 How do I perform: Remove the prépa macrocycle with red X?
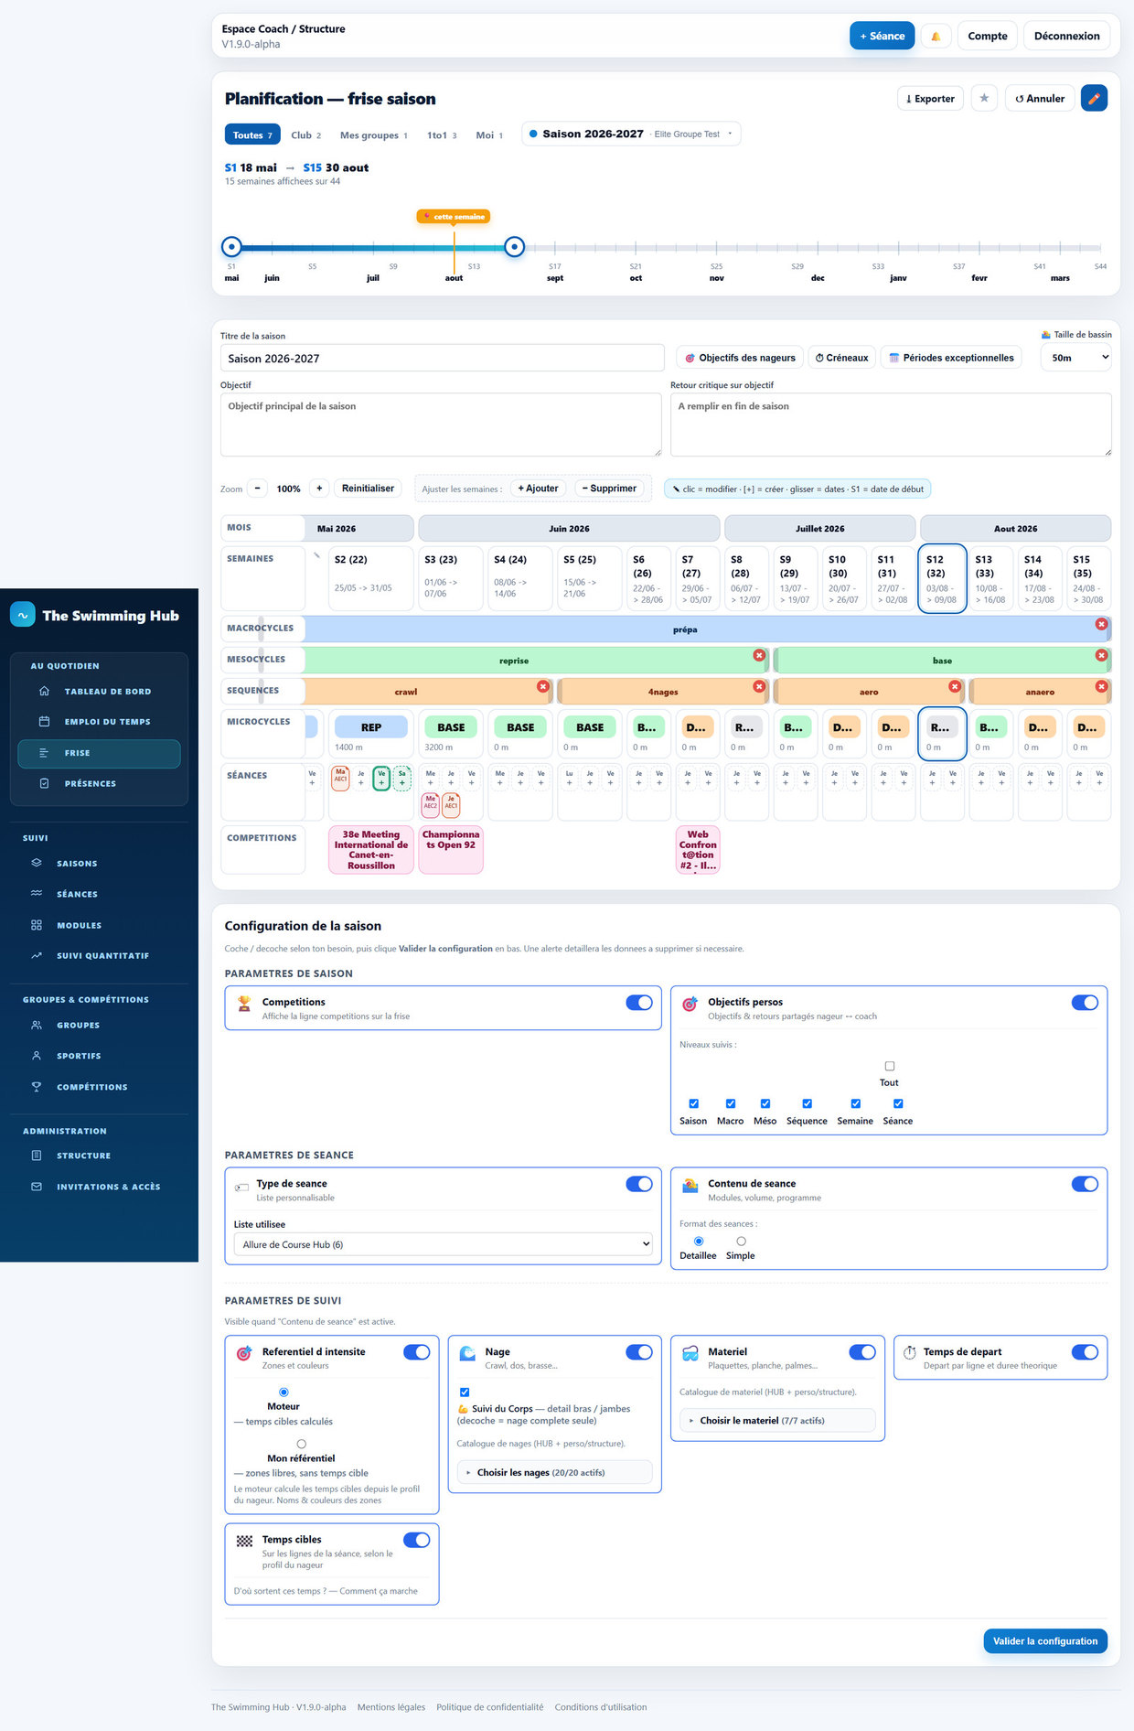(1101, 624)
